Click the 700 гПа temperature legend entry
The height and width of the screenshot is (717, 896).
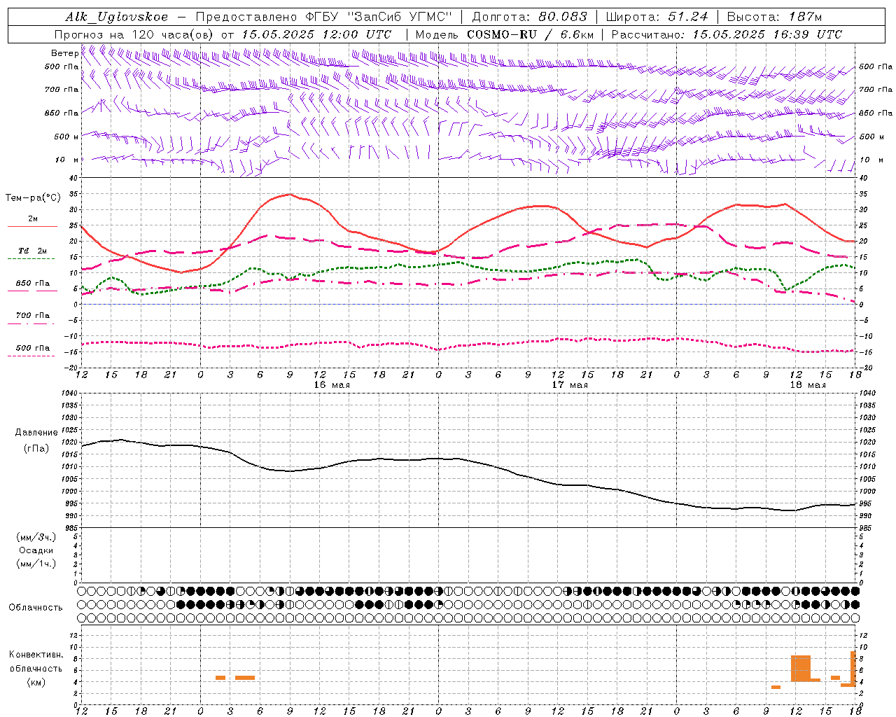32,316
